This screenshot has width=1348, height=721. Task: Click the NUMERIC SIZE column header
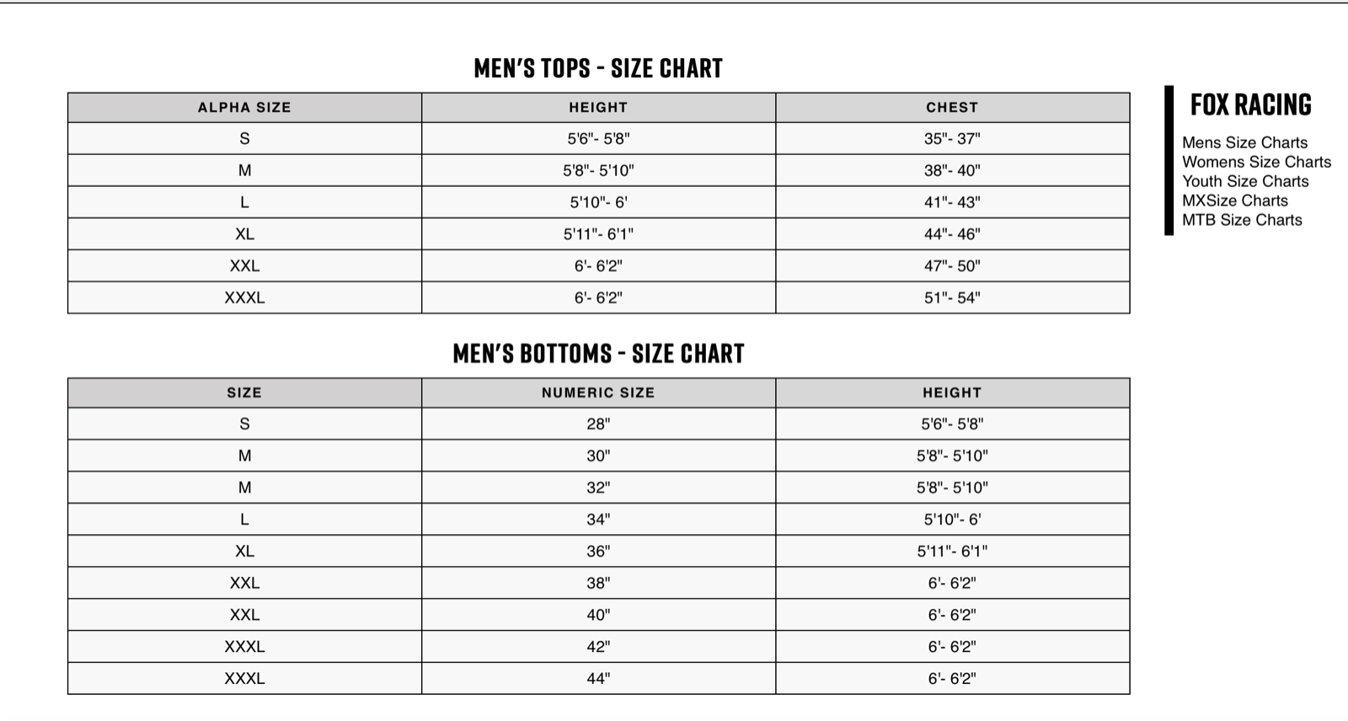click(598, 393)
